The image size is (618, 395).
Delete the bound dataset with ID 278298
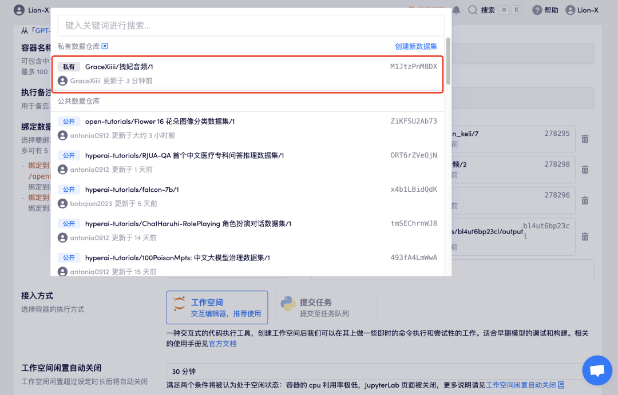[x=585, y=170]
